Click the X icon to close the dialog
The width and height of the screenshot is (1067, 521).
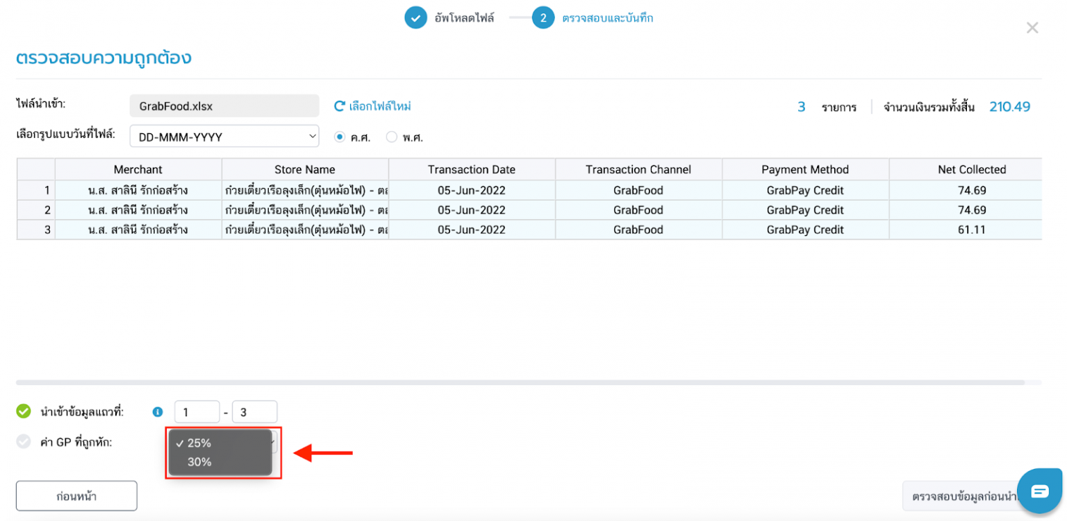pos(1032,28)
